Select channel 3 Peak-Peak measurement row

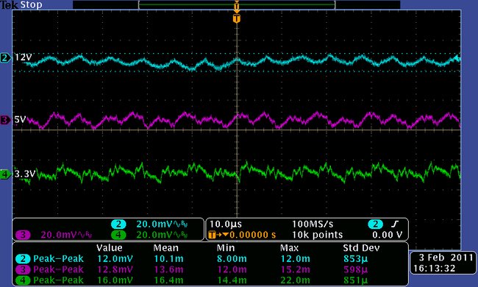click(x=210, y=269)
